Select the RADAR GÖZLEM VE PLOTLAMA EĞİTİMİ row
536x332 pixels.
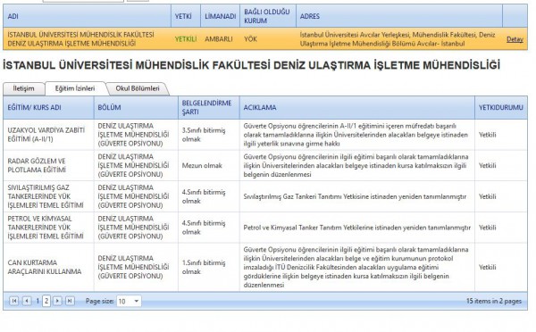pyautogui.click(x=265, y=166)
